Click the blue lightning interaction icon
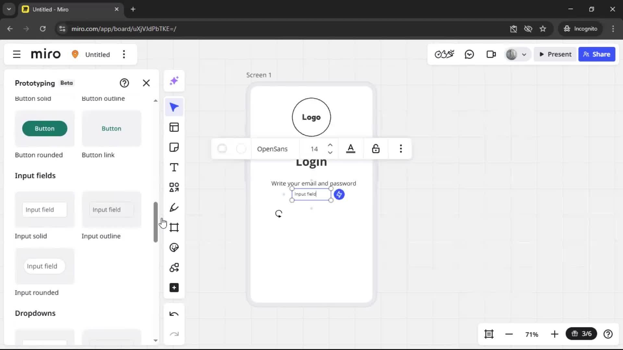The width and height of the screenshot is (623, 350). [339, 194]
